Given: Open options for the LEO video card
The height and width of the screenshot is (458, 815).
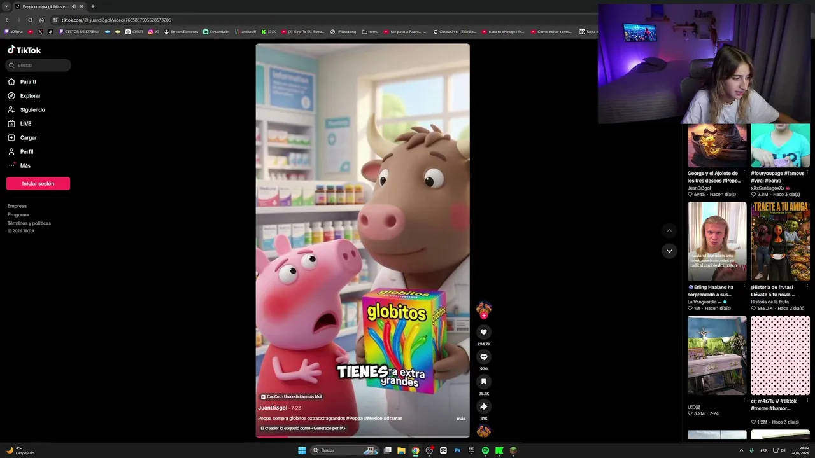Looking at the screenshot, I should (744, 401).
